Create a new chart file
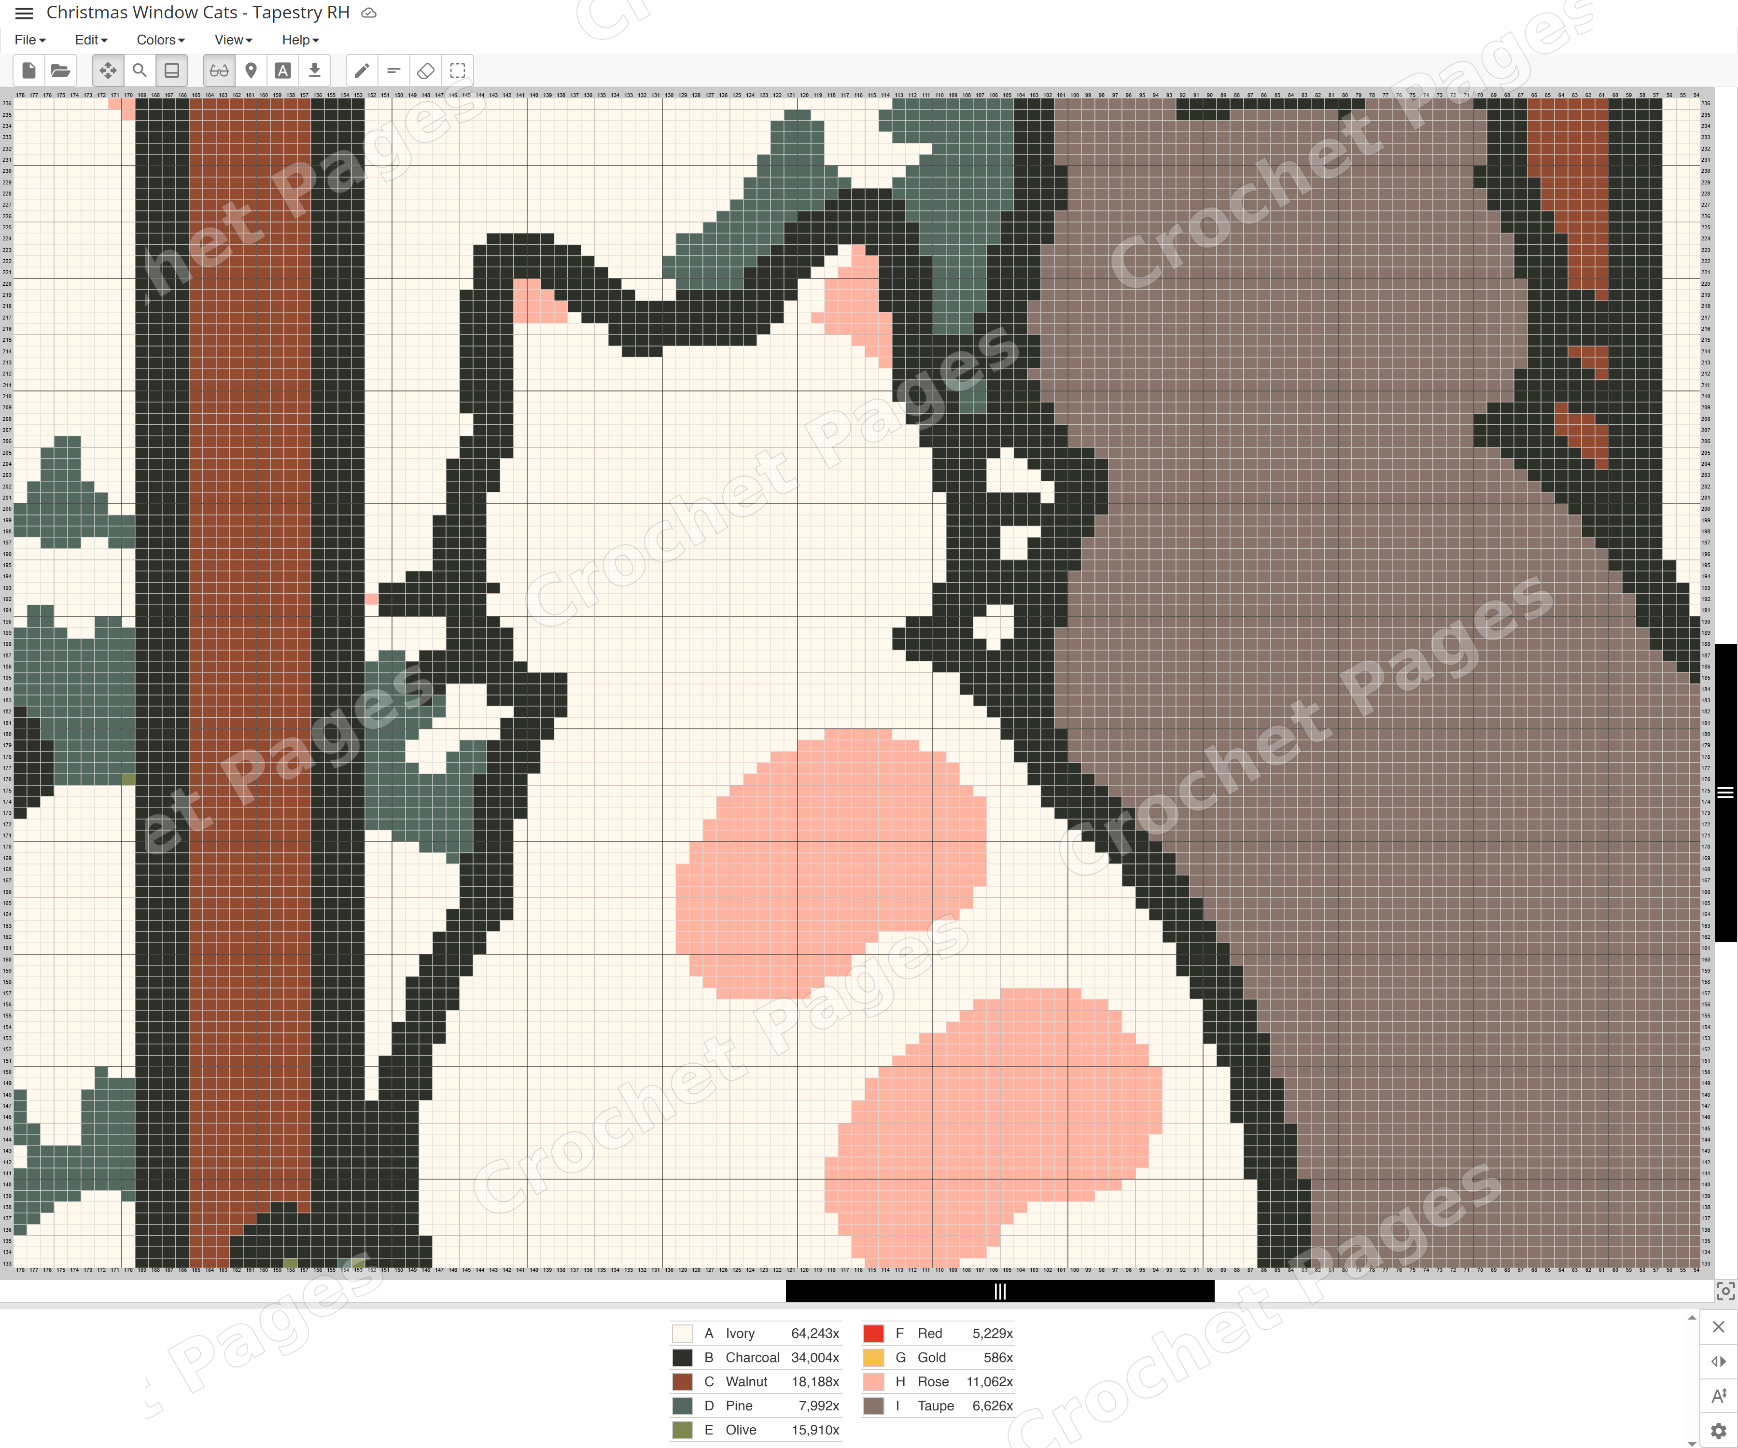Viewport: 1738px width, 1448px height. pyautogui.click(x=29, y=70)
